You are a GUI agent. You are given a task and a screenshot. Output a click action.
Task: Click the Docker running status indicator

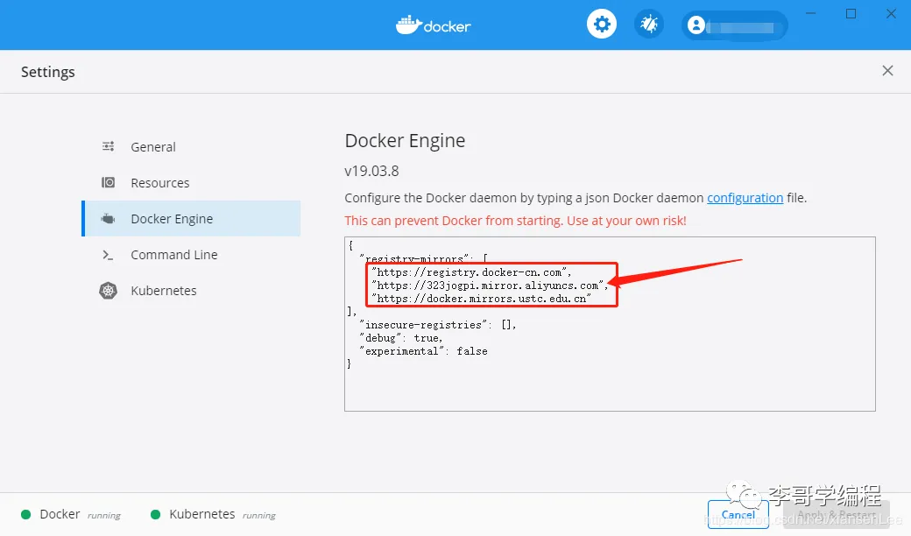71,514
